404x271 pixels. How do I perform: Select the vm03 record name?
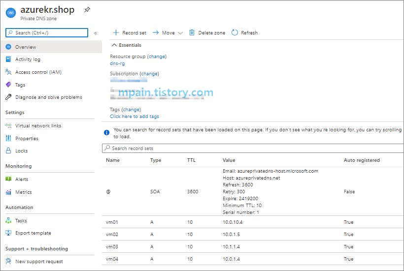coord(112,246)
